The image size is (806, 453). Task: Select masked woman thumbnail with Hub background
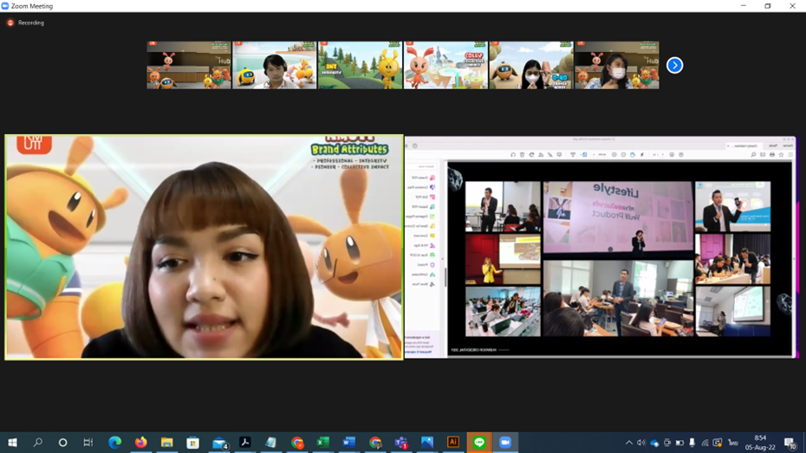[x=617, y=65]
